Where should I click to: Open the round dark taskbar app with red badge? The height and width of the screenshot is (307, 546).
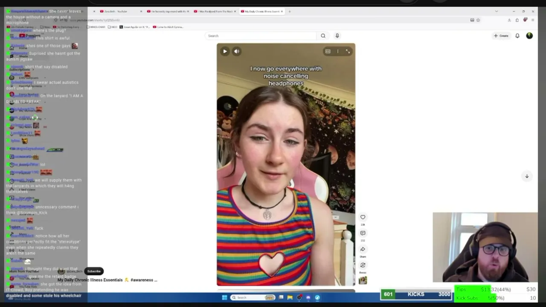(299, 298)
